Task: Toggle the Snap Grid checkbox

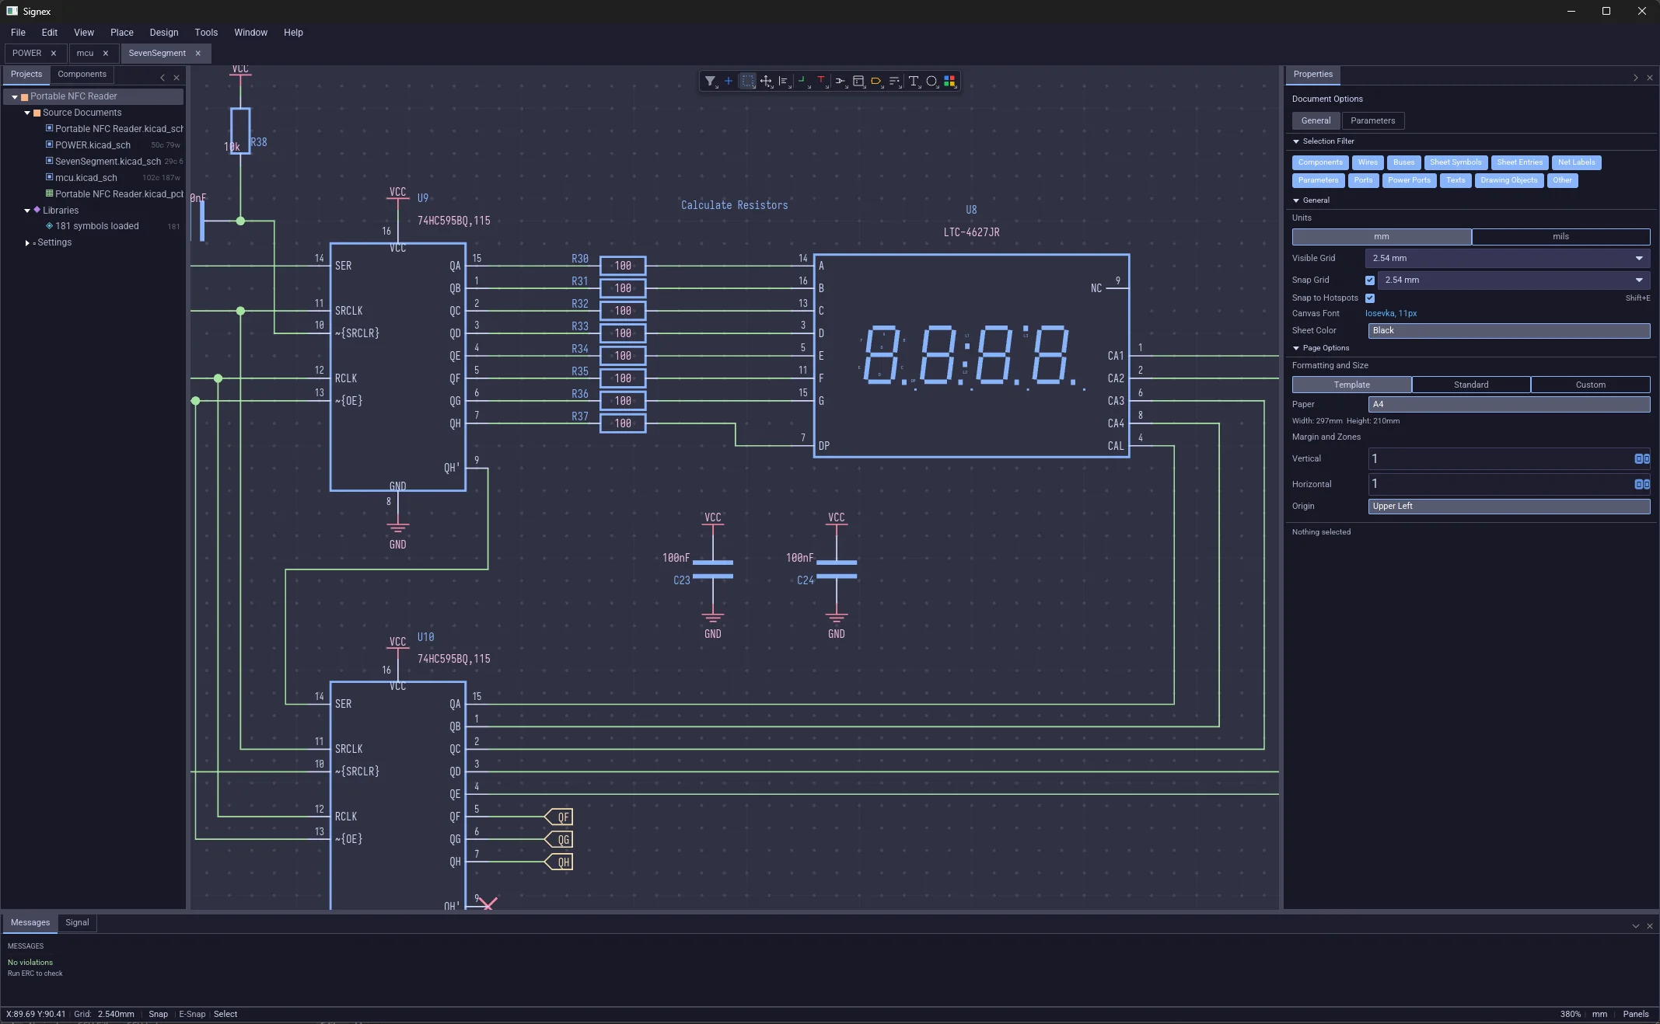Action: [1370, 280]
